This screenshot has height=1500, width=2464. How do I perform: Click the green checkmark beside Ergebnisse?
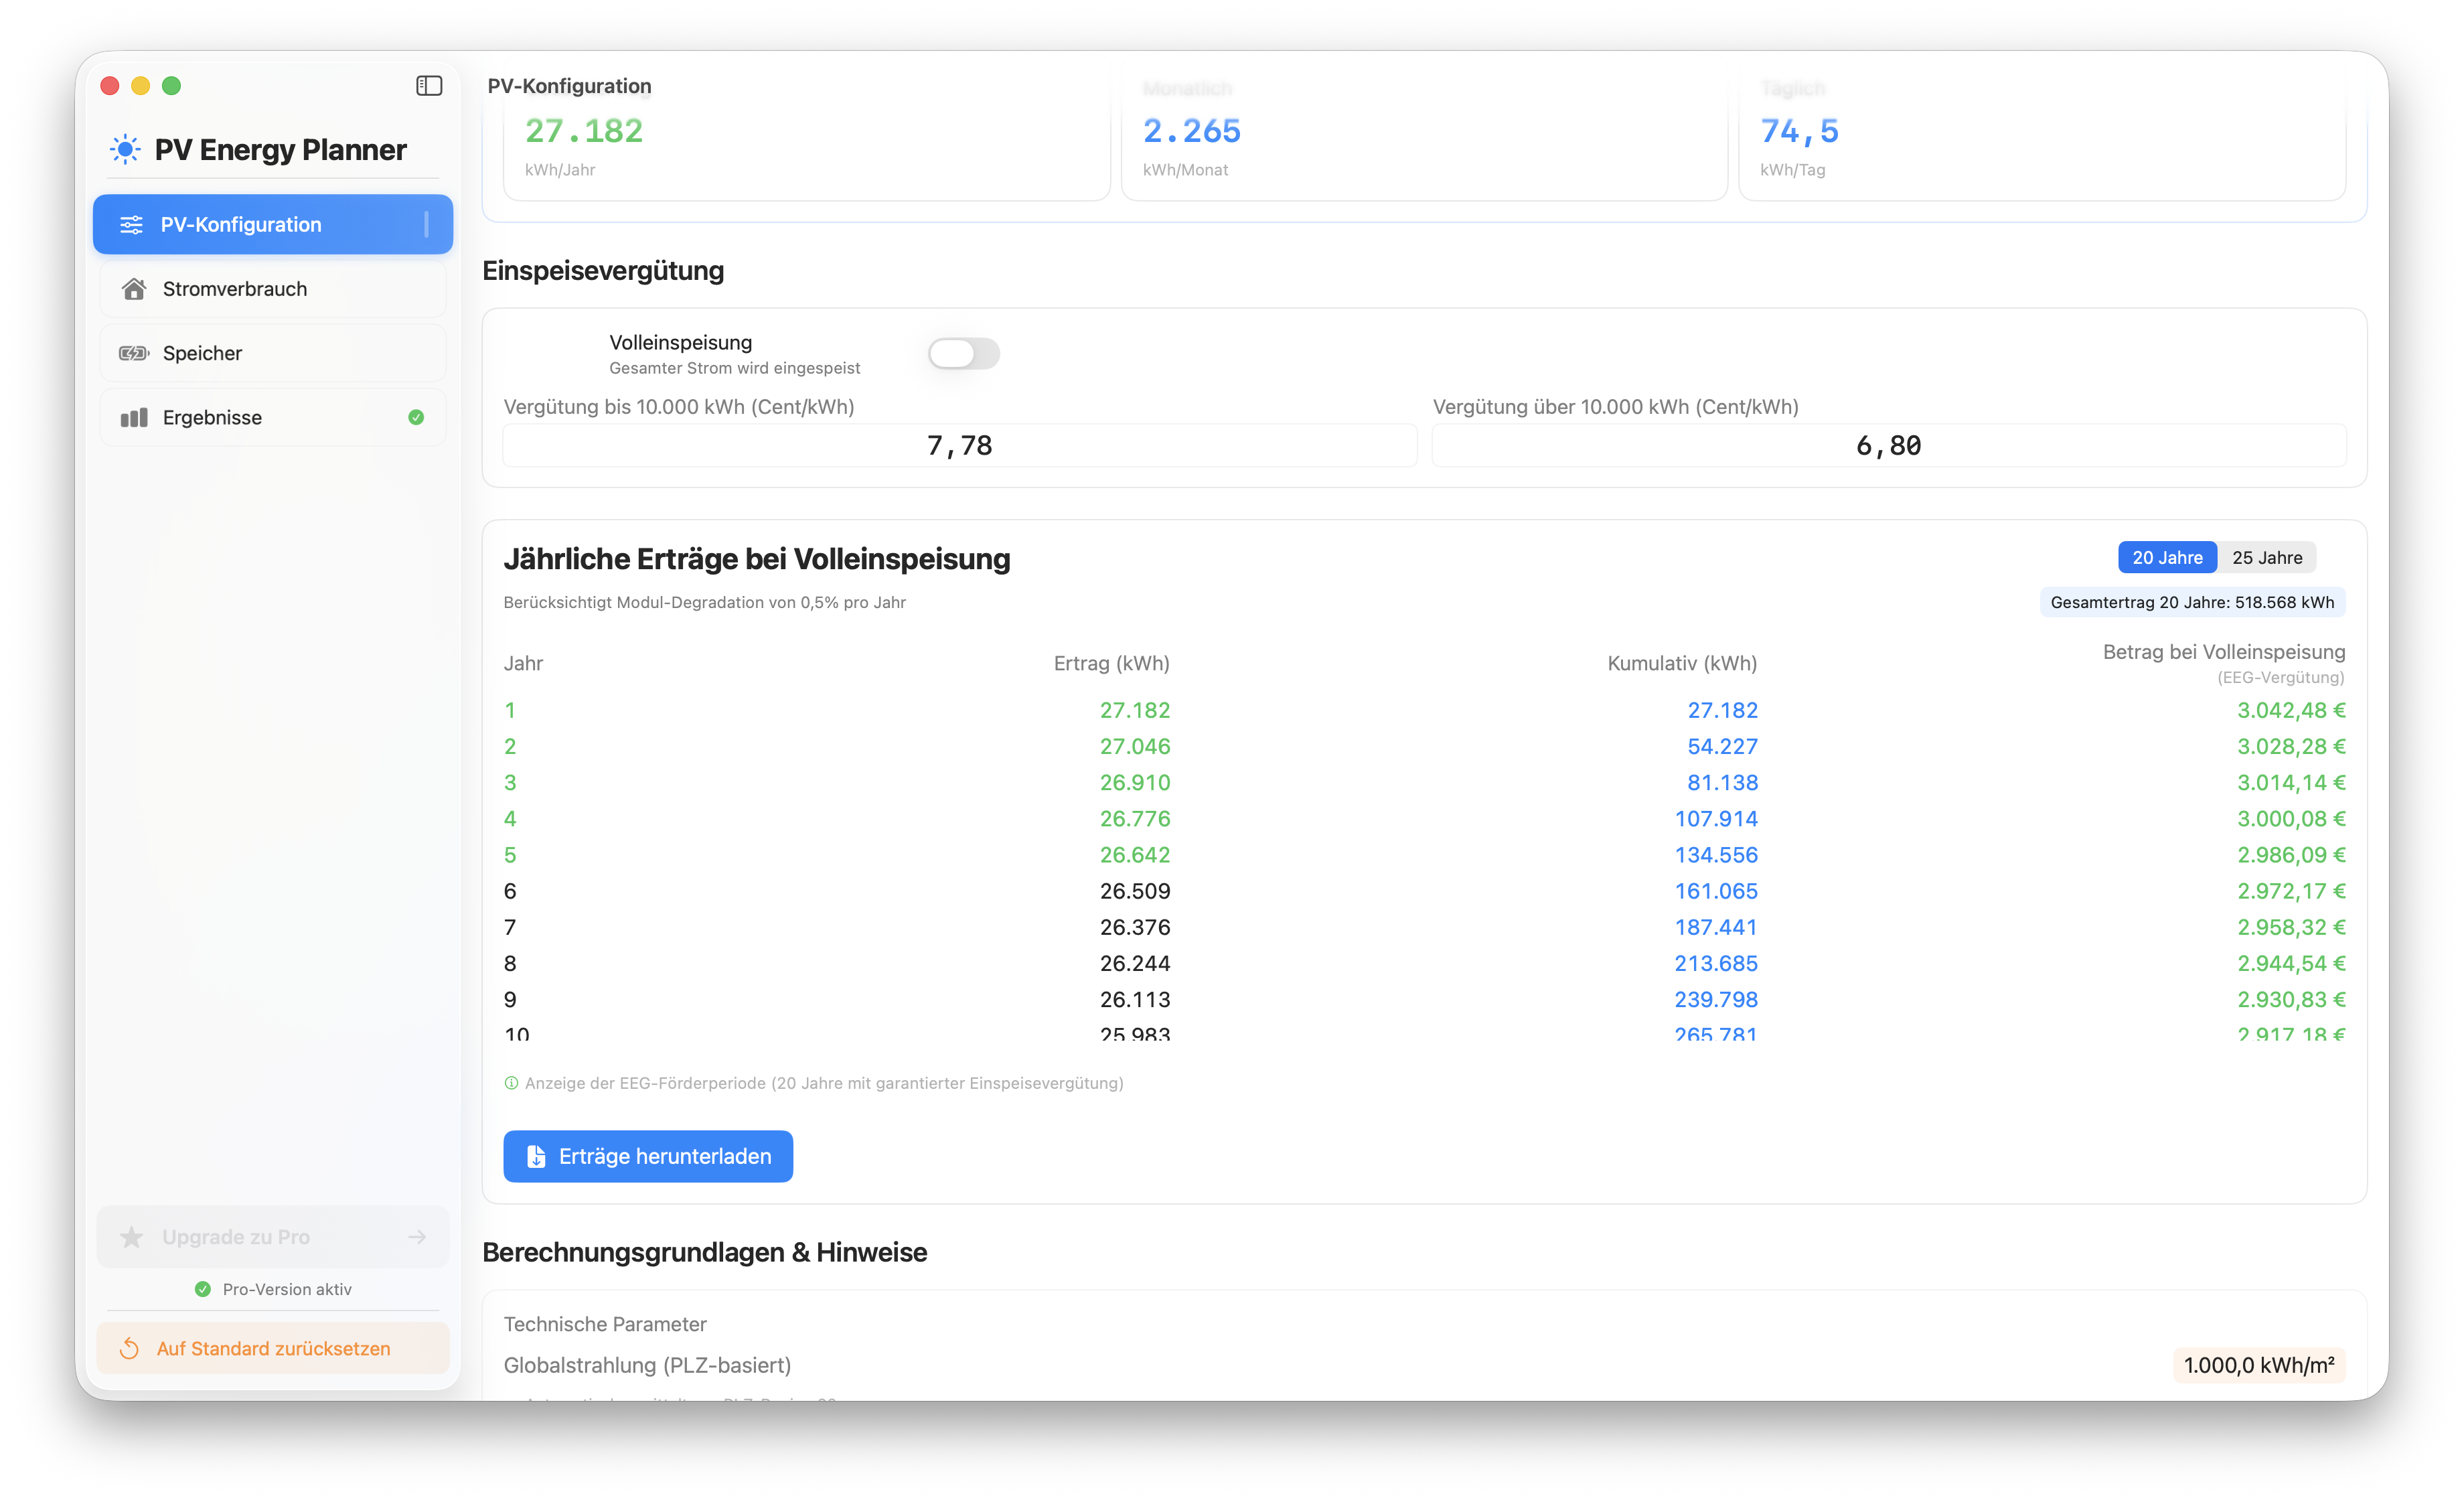click(x=416, y=418)
